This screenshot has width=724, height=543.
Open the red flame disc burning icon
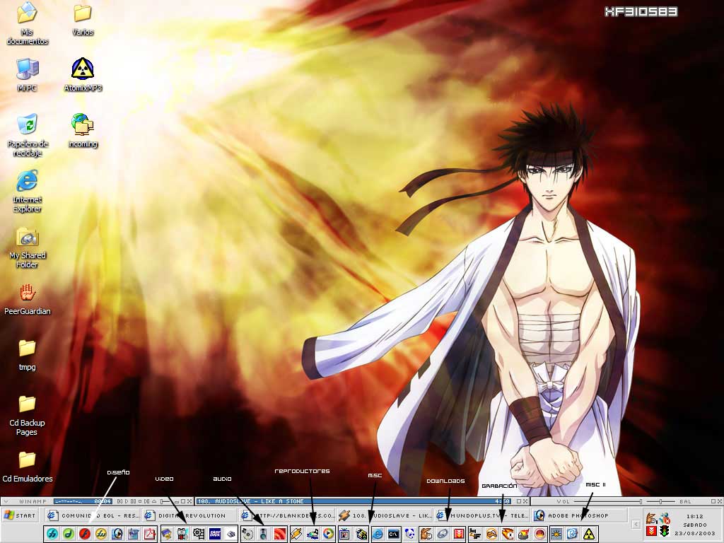coord(539,534)
